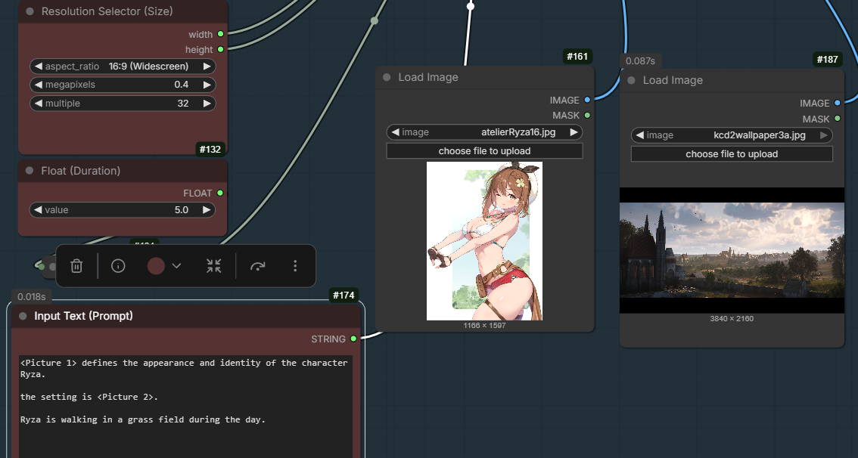
Task: Open kcd2wallpaper3a.jpg image dropdown
Action: (x=732, y=135)
